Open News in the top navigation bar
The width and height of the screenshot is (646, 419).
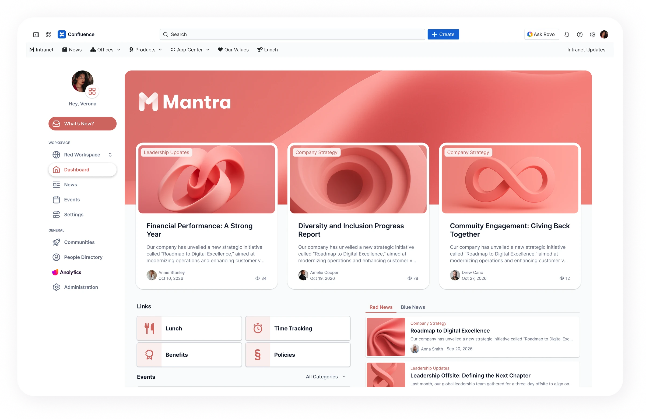(72, 50)
